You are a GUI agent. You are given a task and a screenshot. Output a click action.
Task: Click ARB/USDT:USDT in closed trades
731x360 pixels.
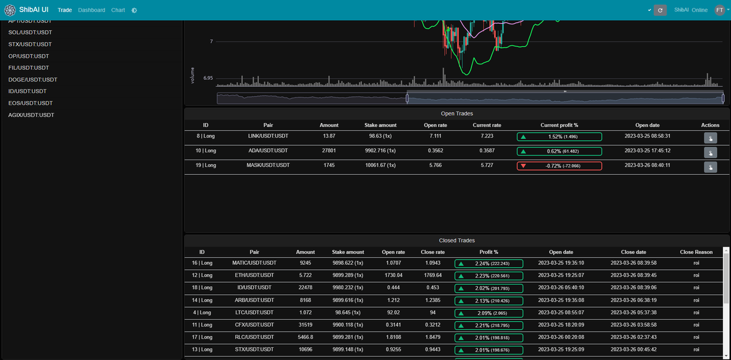pyautogui.click(x=254, y=300)
